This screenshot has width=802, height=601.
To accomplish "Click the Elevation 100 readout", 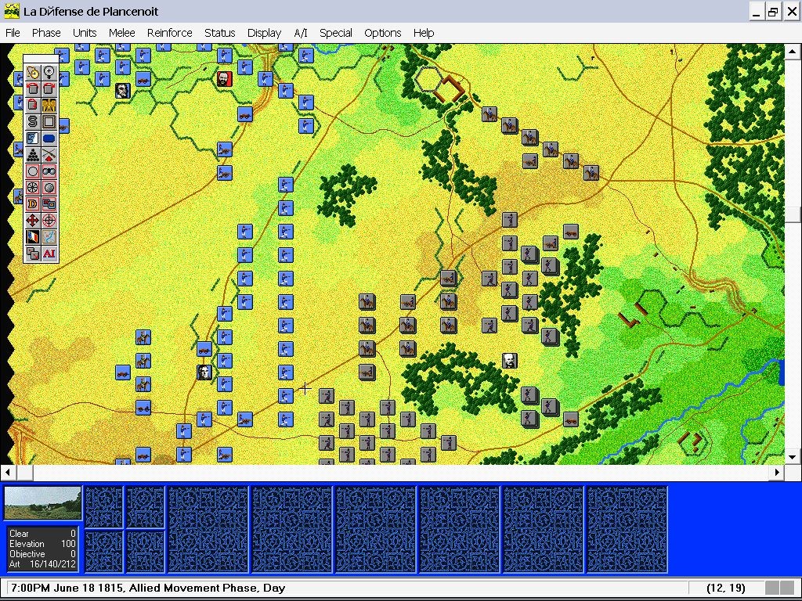I will [42, 544].
